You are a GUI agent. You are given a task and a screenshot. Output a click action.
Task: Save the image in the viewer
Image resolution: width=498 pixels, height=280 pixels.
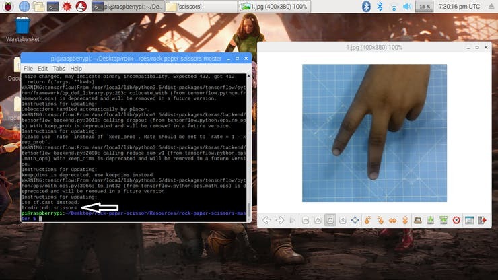pos(431,220)
